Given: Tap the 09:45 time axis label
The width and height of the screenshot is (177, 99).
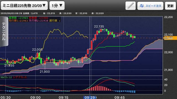Looking at the screenshot, I should point(119,97).
